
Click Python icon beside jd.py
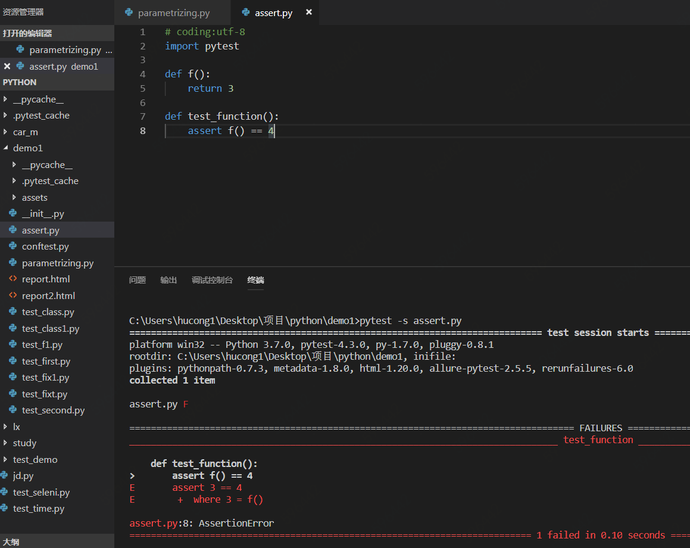click(x=5, y=475)
